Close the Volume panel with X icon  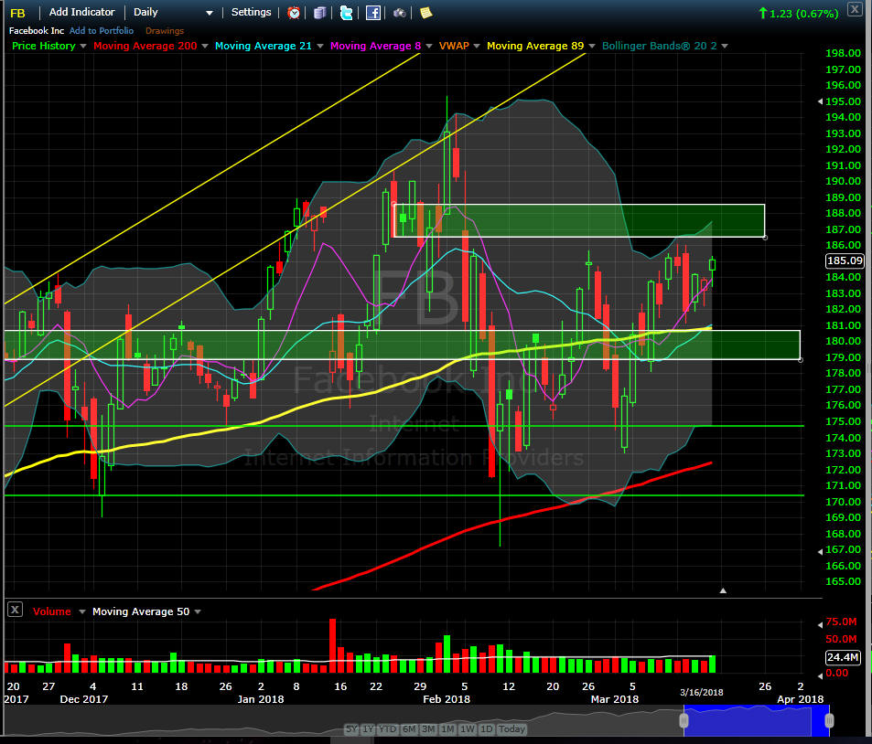pyautogui.click(x=15, y=610)
